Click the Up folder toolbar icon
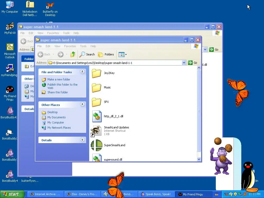The width and height of the screenshot is (264, 198). (x=73, y=54)
